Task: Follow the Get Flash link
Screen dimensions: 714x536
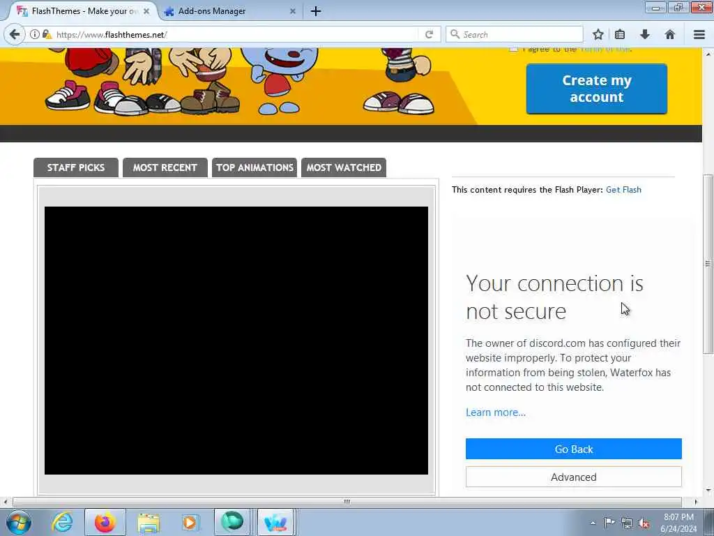Action: [x=623, y=190]
